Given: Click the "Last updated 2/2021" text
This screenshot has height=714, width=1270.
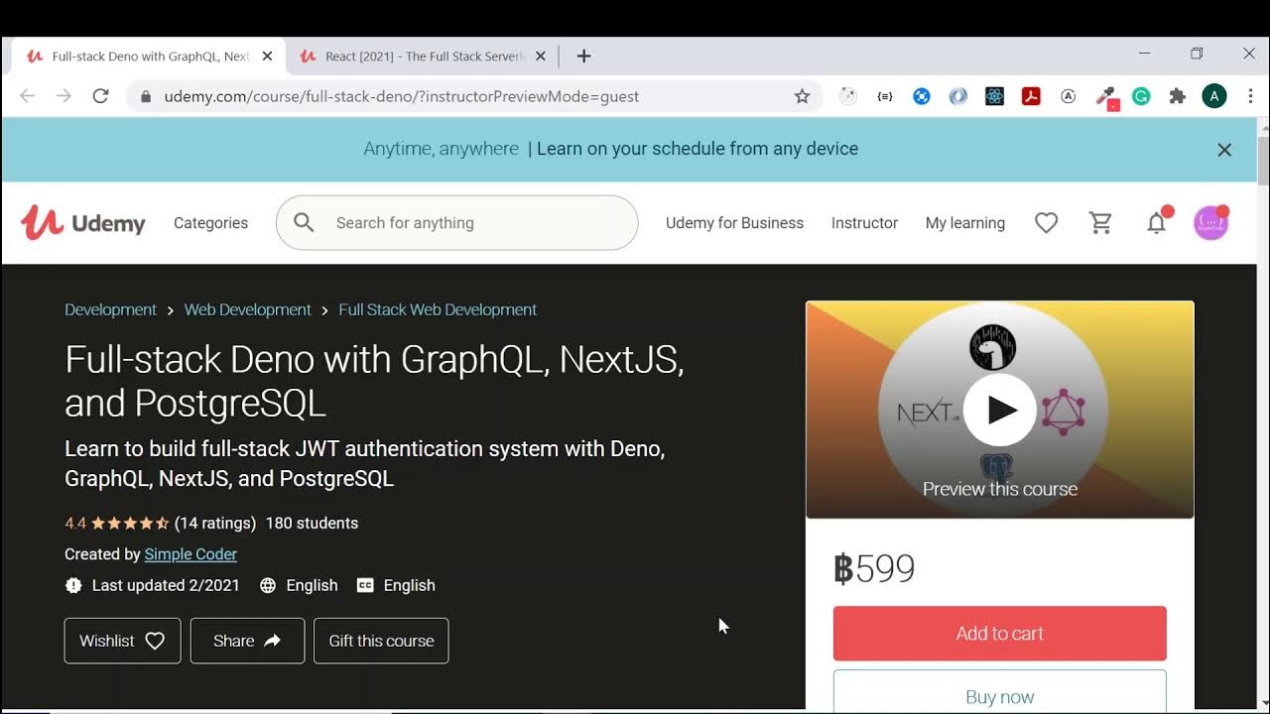Looking at the screenshot, I should pos(166,585).
